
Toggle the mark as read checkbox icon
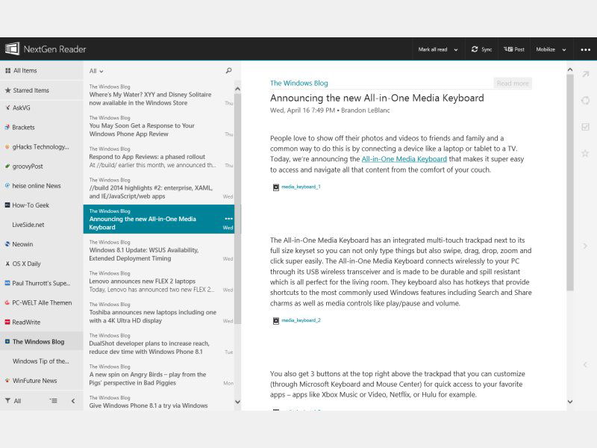585,127
